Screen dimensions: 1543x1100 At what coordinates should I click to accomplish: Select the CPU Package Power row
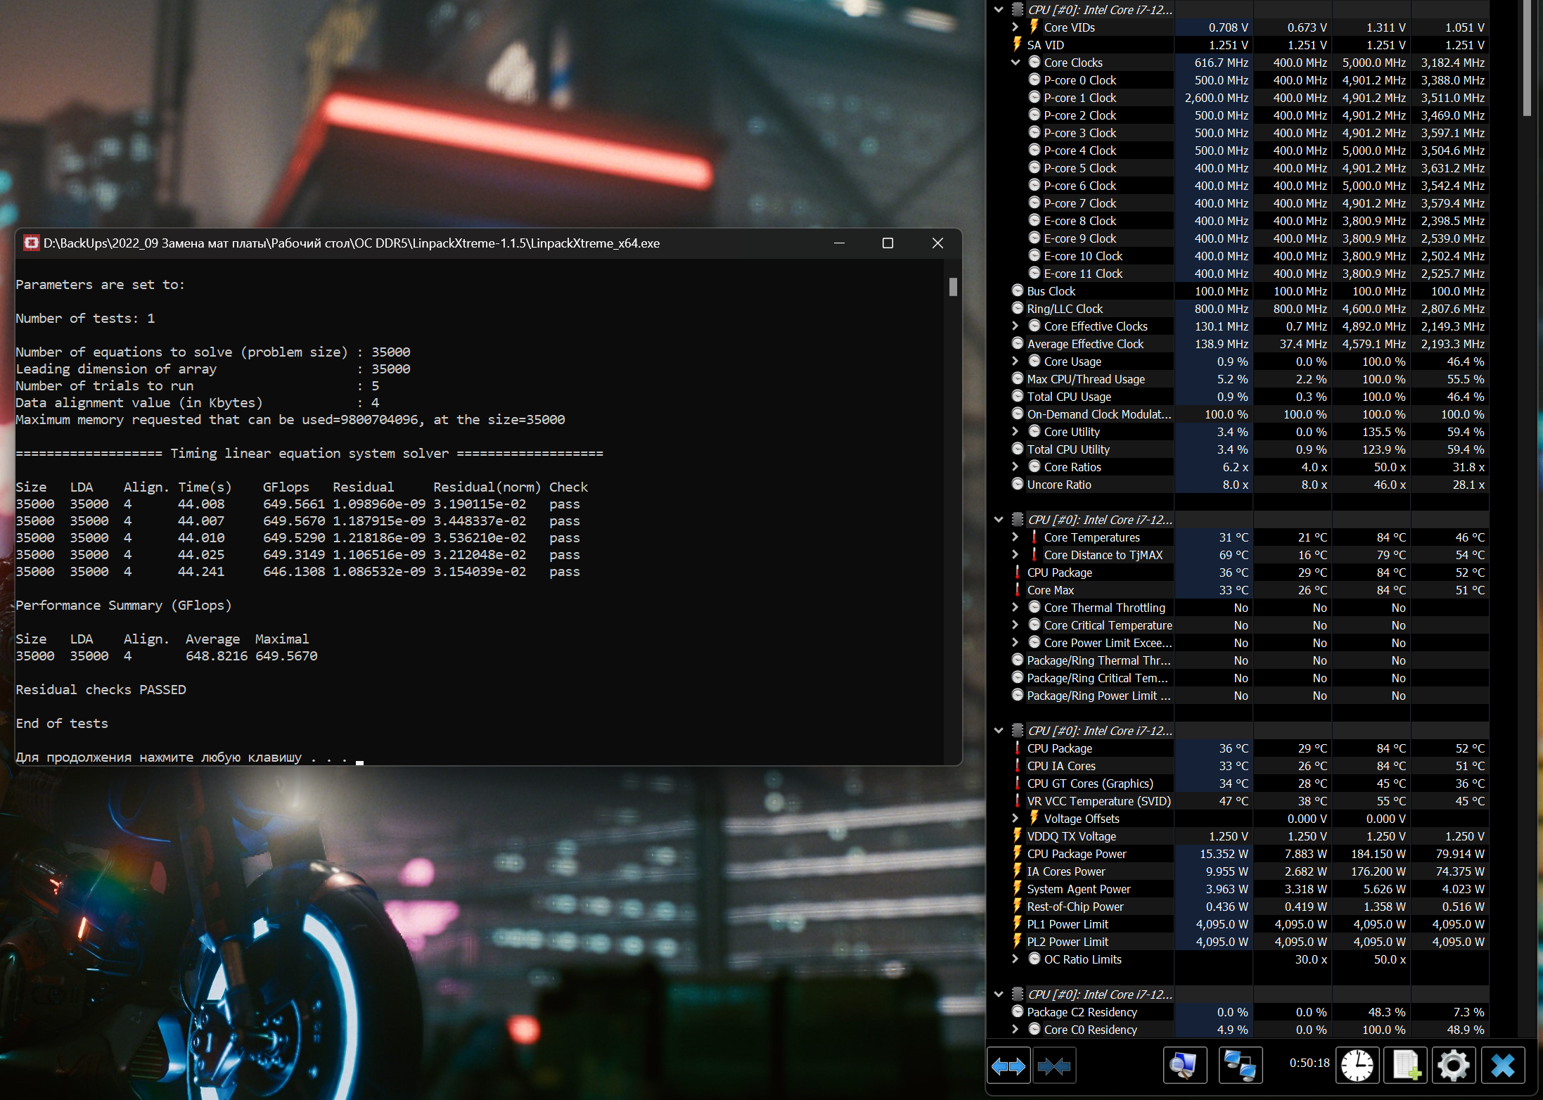point(1076,854)
